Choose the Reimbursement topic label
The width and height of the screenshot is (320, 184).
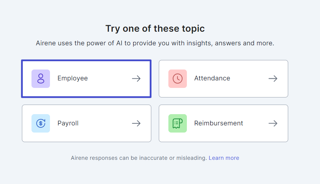[x=219, y=123]
